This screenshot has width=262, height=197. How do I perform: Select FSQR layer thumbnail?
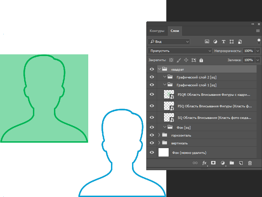[x=169, y=94]
